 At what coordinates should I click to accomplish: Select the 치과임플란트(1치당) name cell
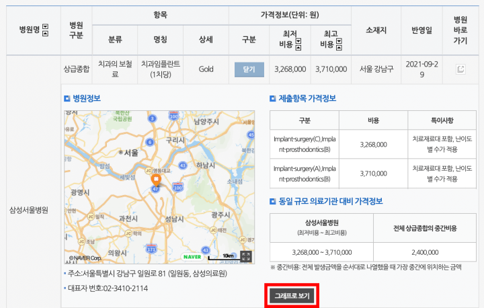(160, 69)
